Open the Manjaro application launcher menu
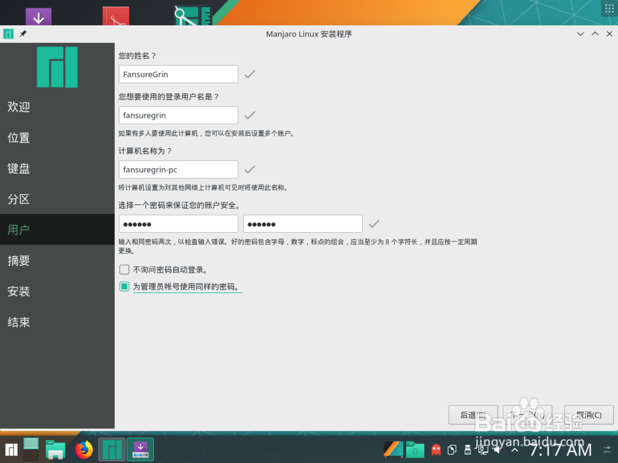The width and height of the screenshot is (618, 463). [11, 449]
